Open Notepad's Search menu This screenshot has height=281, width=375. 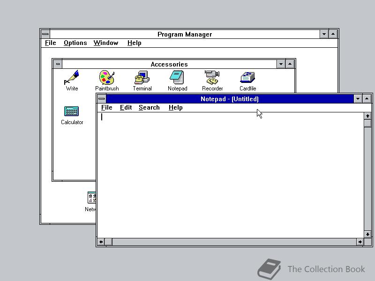tap(149, 108)
